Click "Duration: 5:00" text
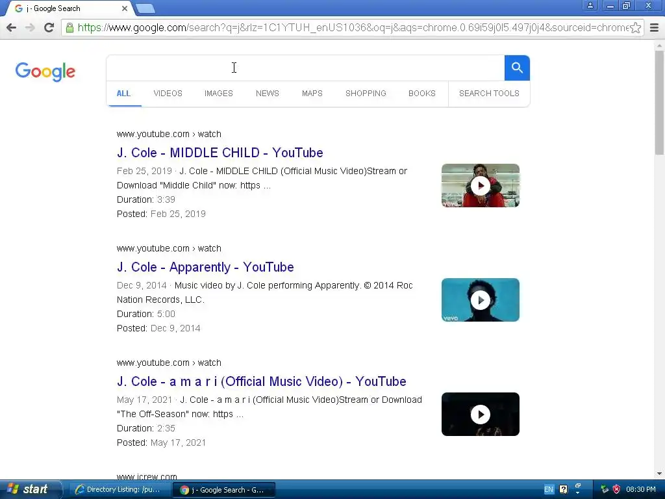This screenshot has width=665, height=499. click(146, 314)
